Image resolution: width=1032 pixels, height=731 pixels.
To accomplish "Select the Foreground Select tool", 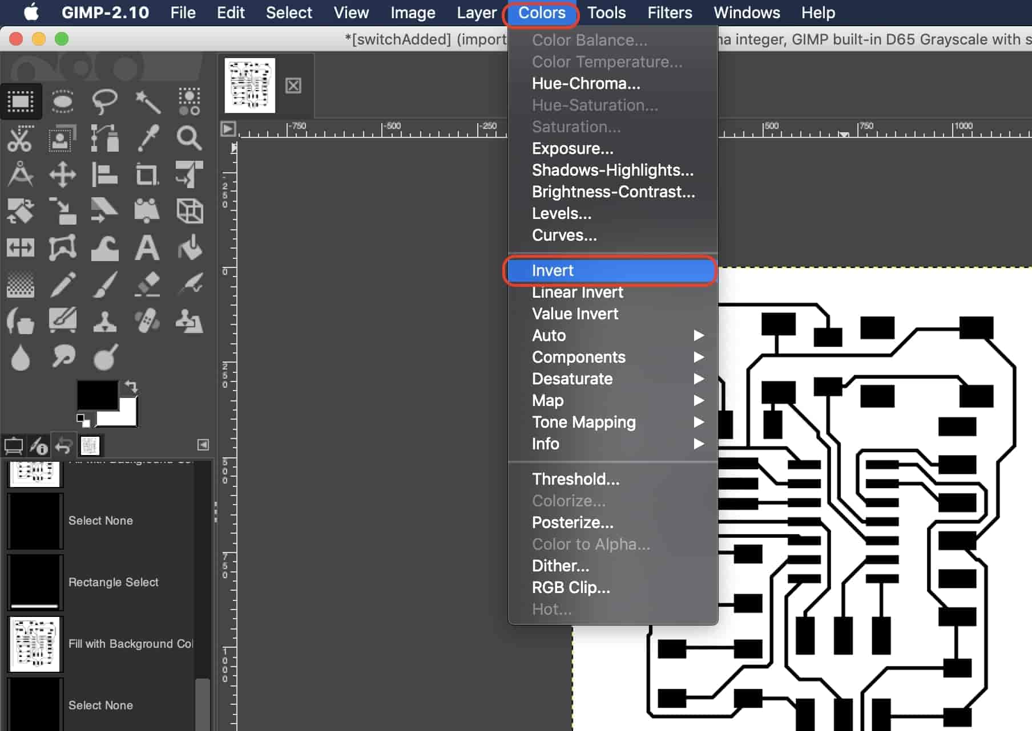I will point(63,138).
